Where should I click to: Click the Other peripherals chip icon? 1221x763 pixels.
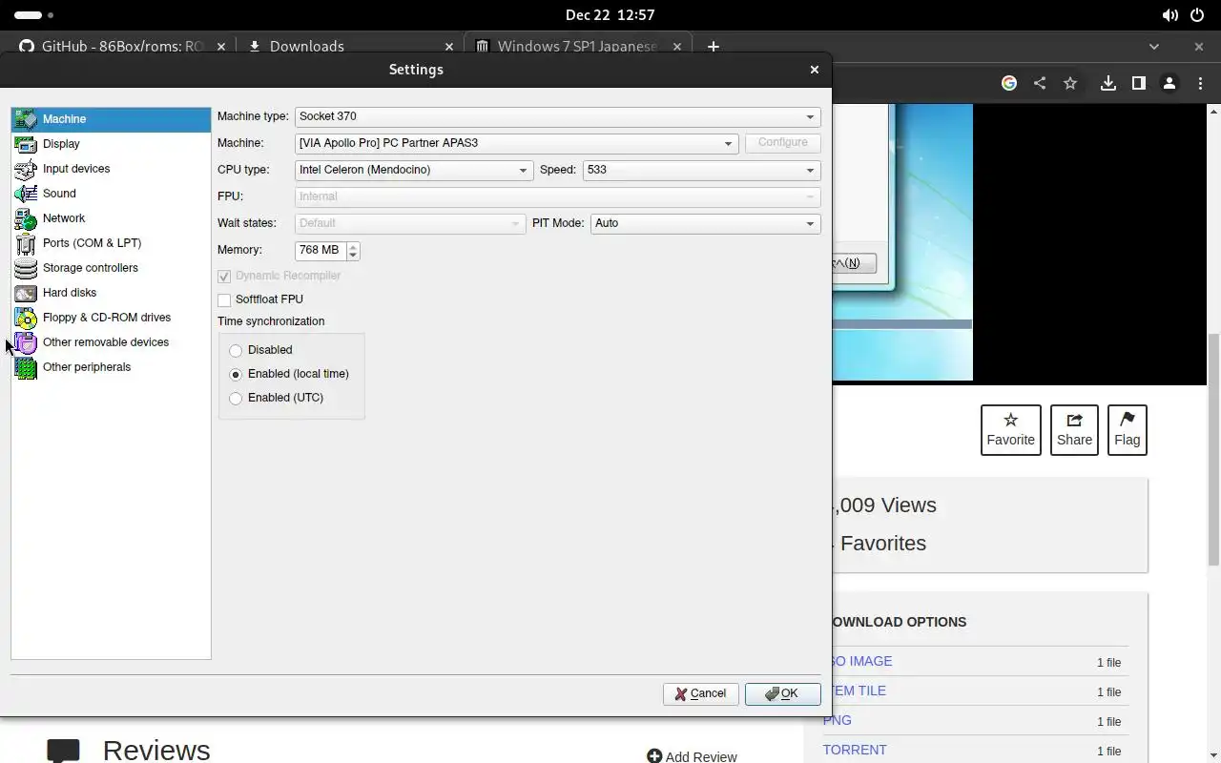[x=26, y=367]
